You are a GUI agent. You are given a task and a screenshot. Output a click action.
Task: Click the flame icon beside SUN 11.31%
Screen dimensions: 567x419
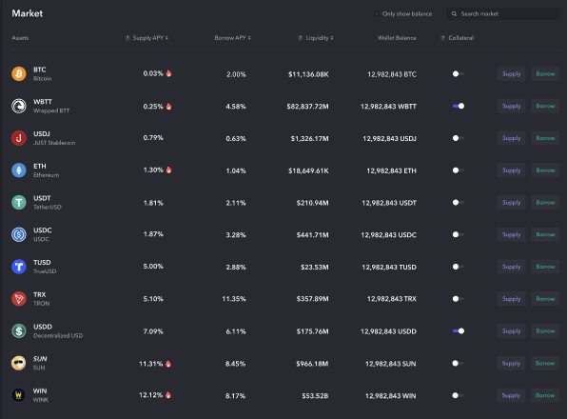168,364
